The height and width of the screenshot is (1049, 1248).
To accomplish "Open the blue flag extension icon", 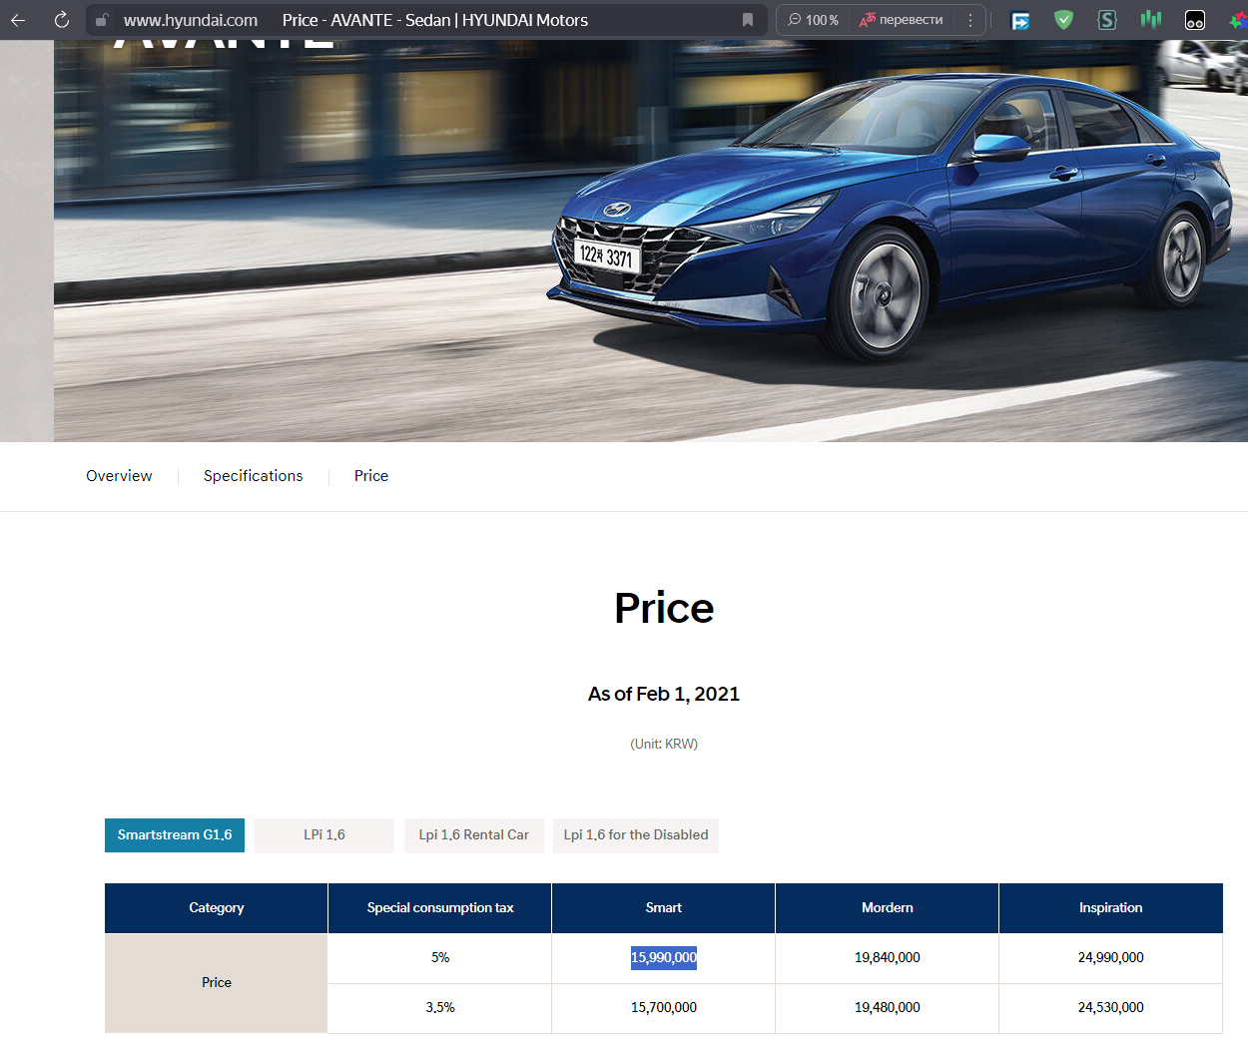I will 1020,20.
